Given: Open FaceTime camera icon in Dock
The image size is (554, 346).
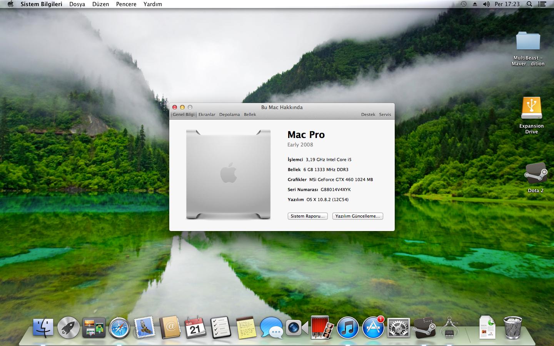Looking at the screenshot, I should coord(297,328).
